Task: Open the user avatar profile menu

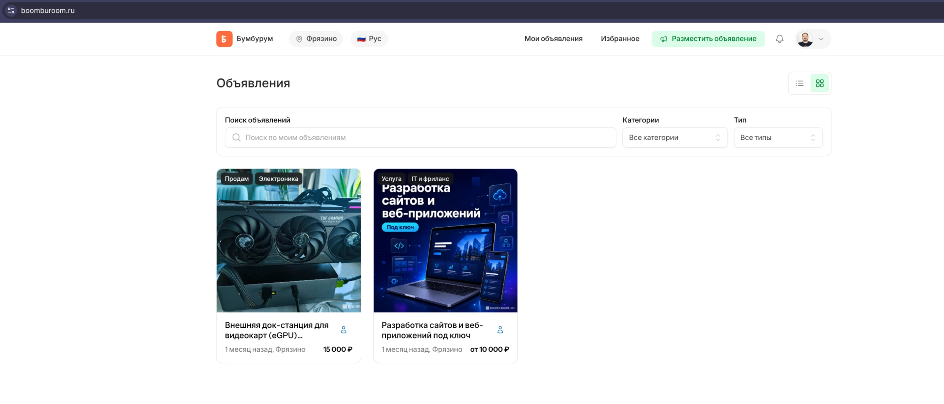Action: [x=812, y=39]
